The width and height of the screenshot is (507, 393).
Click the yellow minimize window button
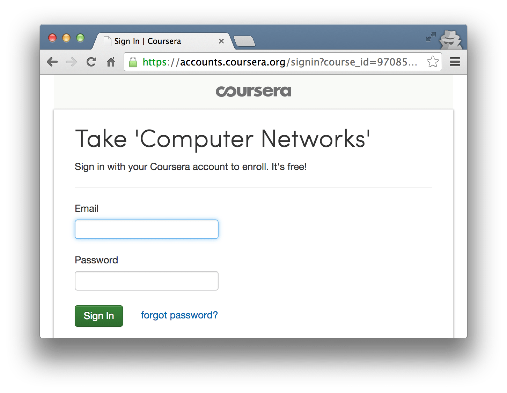click(x=66, y=38)
